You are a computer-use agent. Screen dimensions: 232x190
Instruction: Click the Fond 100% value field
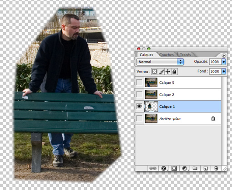[215, 71]
